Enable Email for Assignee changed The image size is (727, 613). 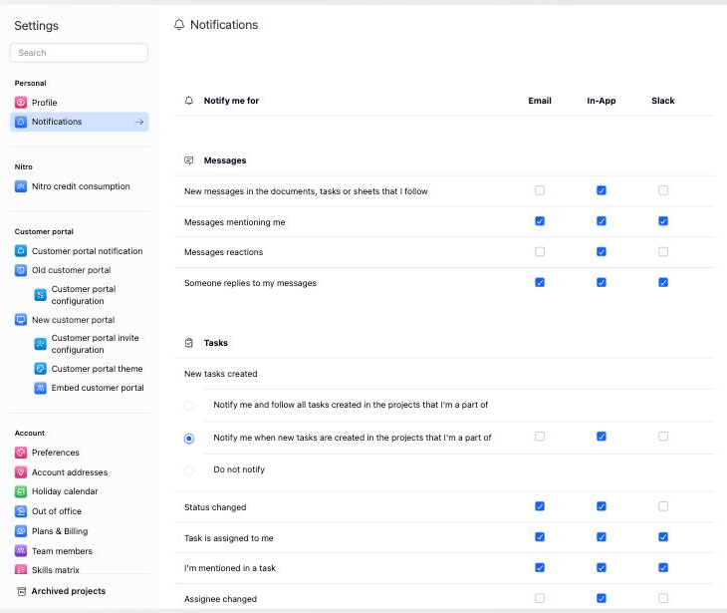click(540, 598)
